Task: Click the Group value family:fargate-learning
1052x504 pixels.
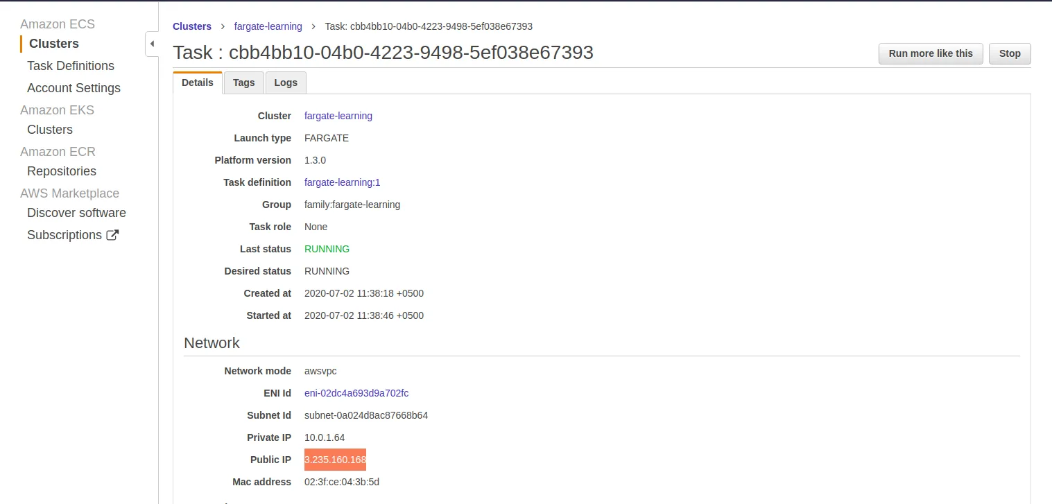Action: 352,205
